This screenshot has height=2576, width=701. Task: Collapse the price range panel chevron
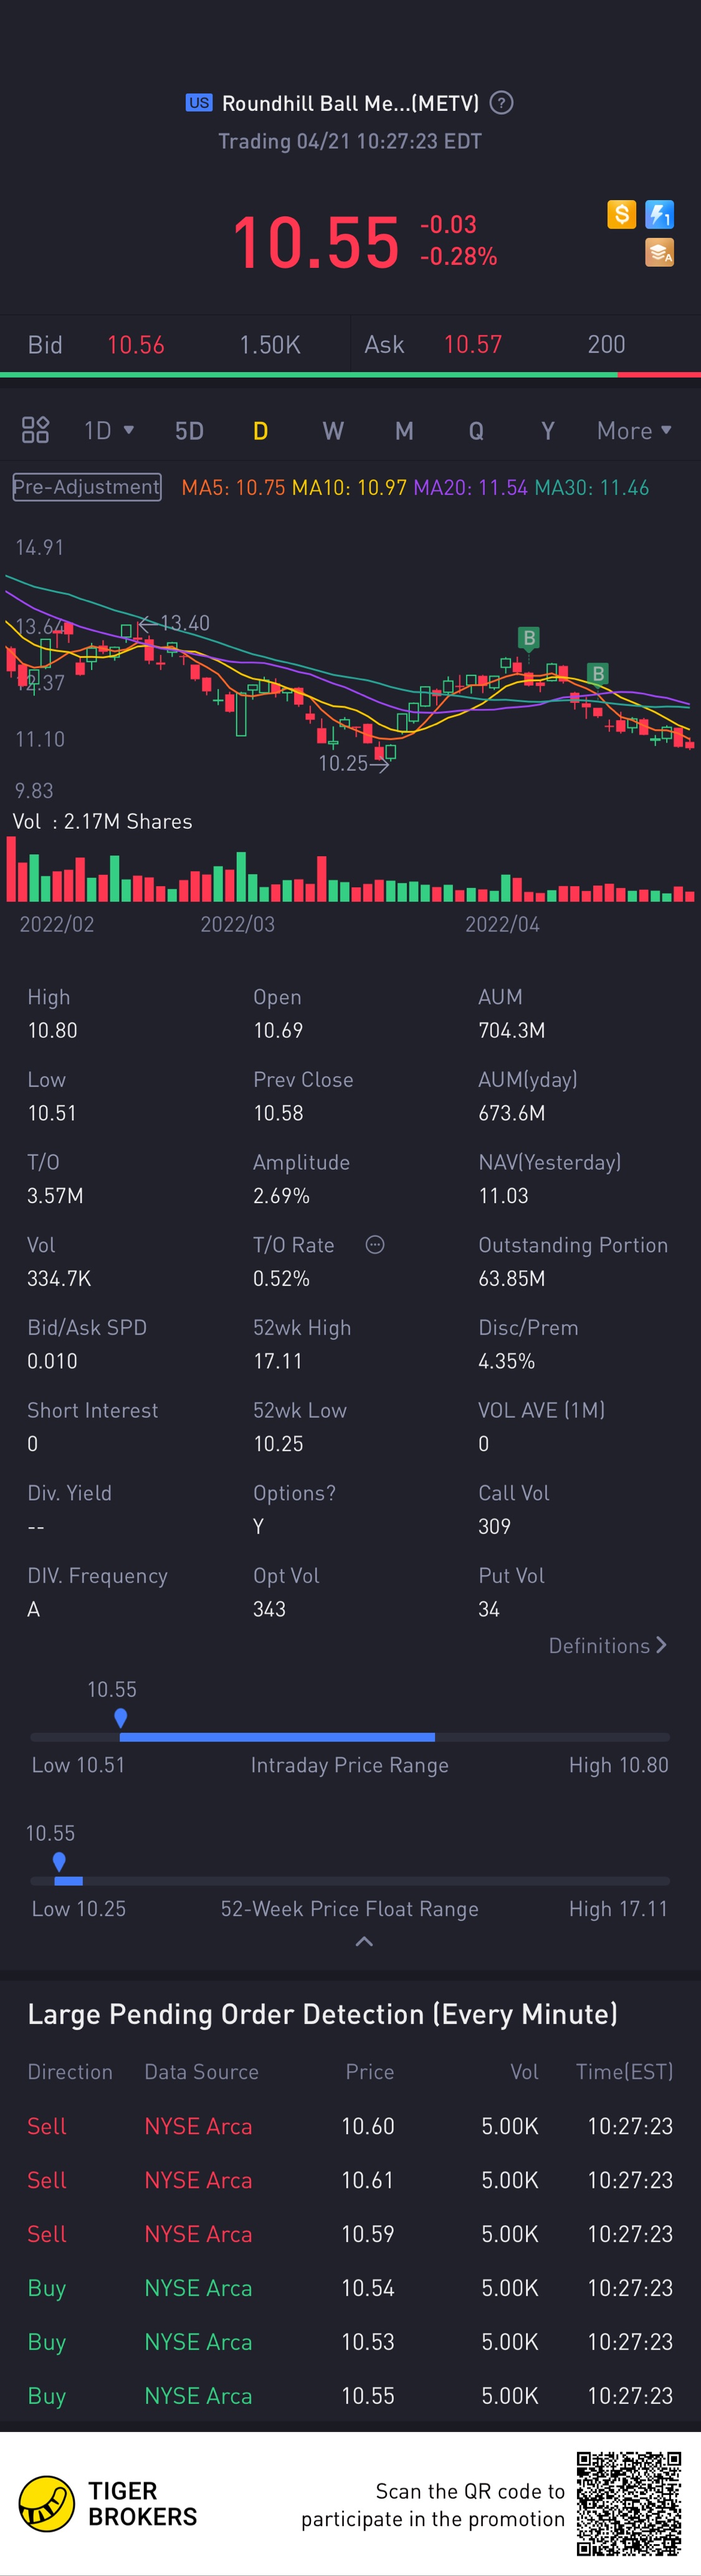[364, 1942]
